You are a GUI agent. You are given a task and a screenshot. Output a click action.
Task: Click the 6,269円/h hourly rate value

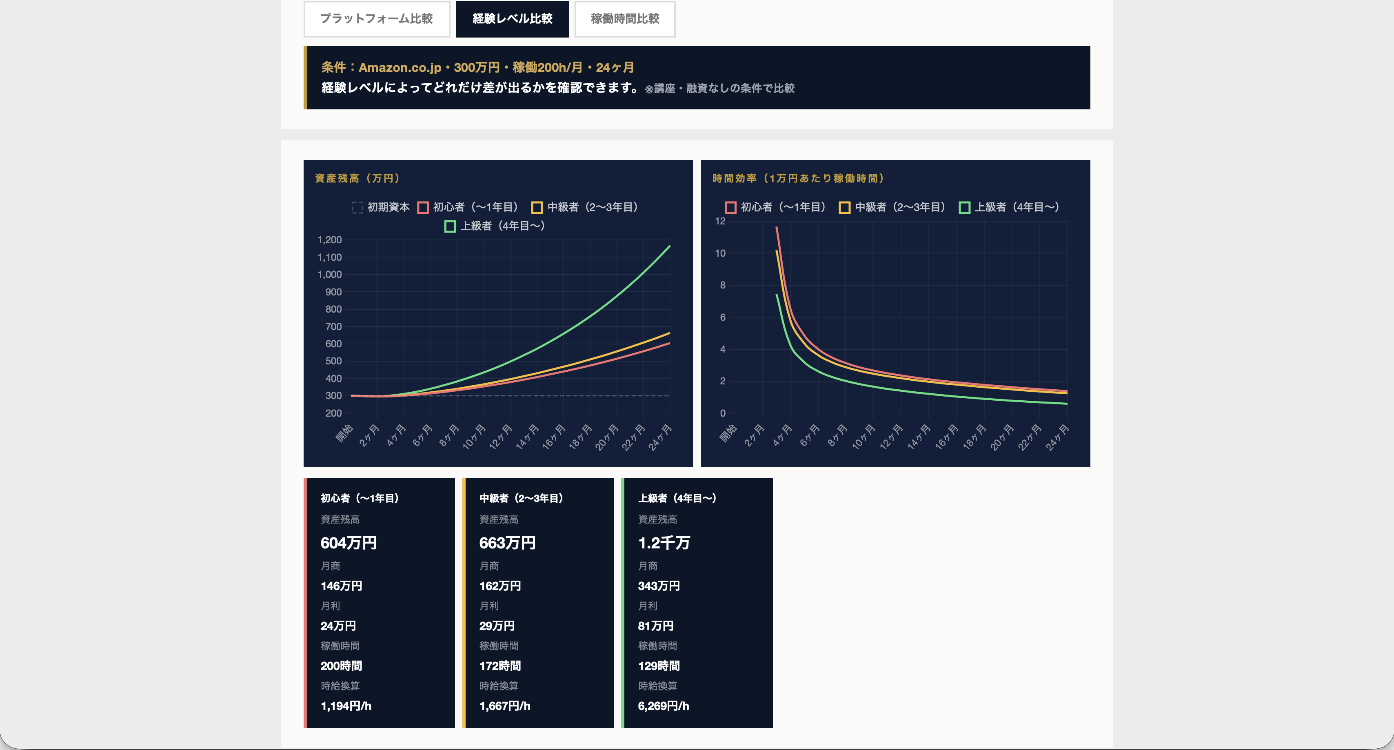point(664,706)
